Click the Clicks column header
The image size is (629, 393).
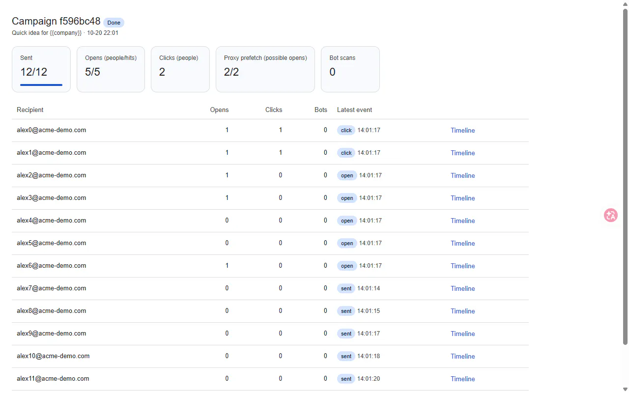pos(274,110)
